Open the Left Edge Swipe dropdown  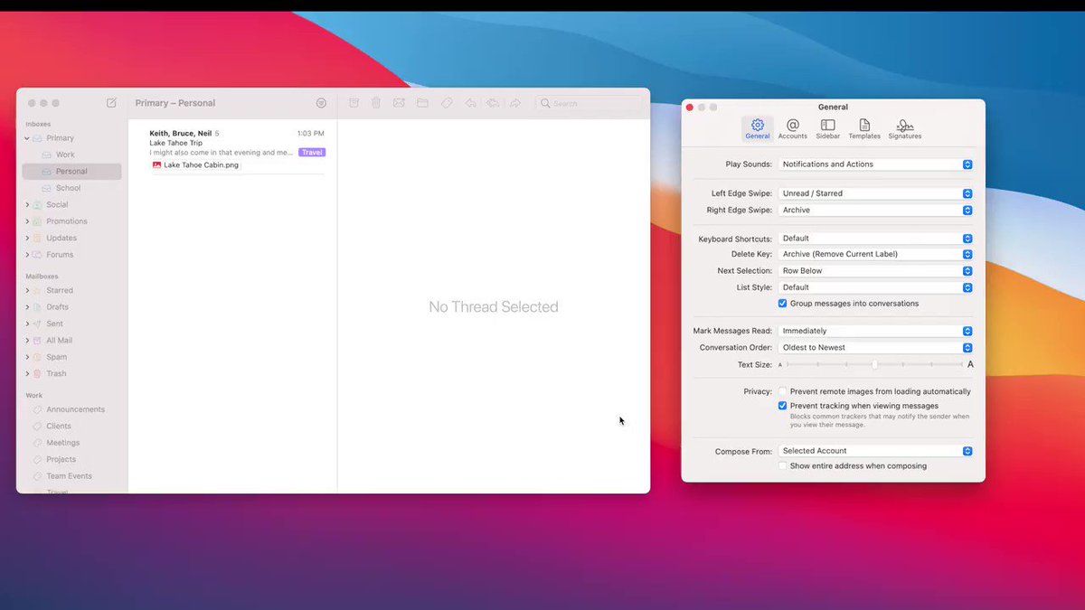coord(876,193)
